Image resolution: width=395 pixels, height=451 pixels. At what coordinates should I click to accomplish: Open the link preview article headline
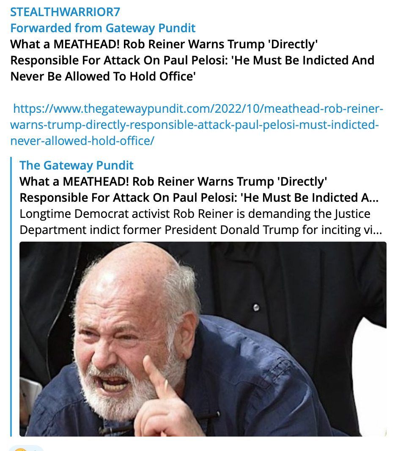(x=199, y=189)
